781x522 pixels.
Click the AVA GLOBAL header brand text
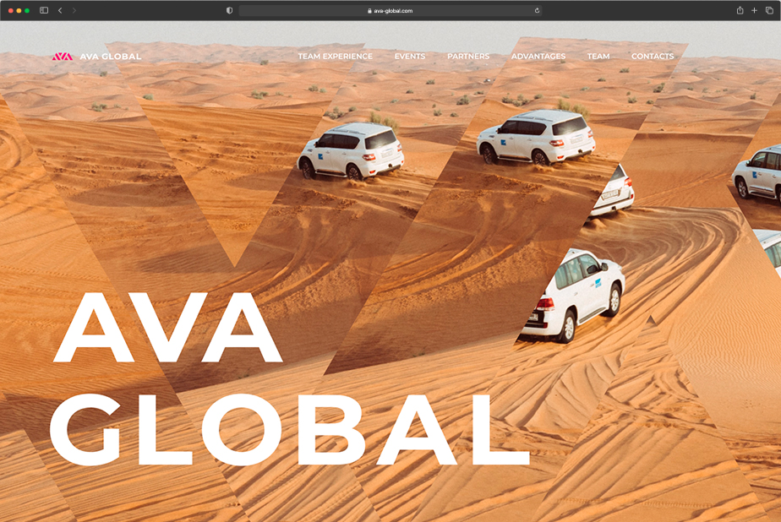111,57
